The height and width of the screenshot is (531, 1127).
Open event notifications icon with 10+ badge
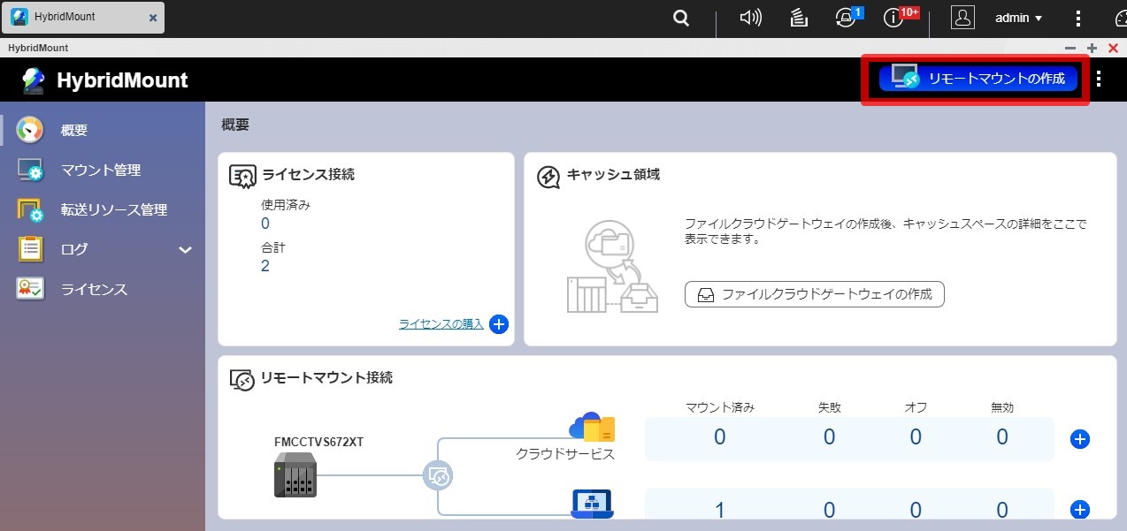click(893, 18)
